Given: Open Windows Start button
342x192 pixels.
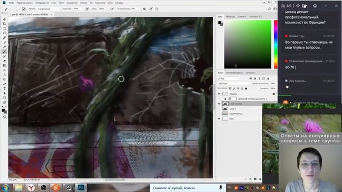Looking at the screenshot, I should (x=5, y=188).
